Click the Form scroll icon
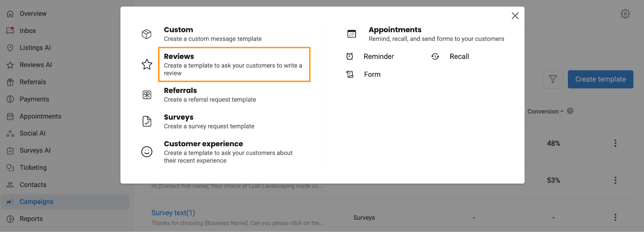This screenshot has height=232, width=644. 350,74
